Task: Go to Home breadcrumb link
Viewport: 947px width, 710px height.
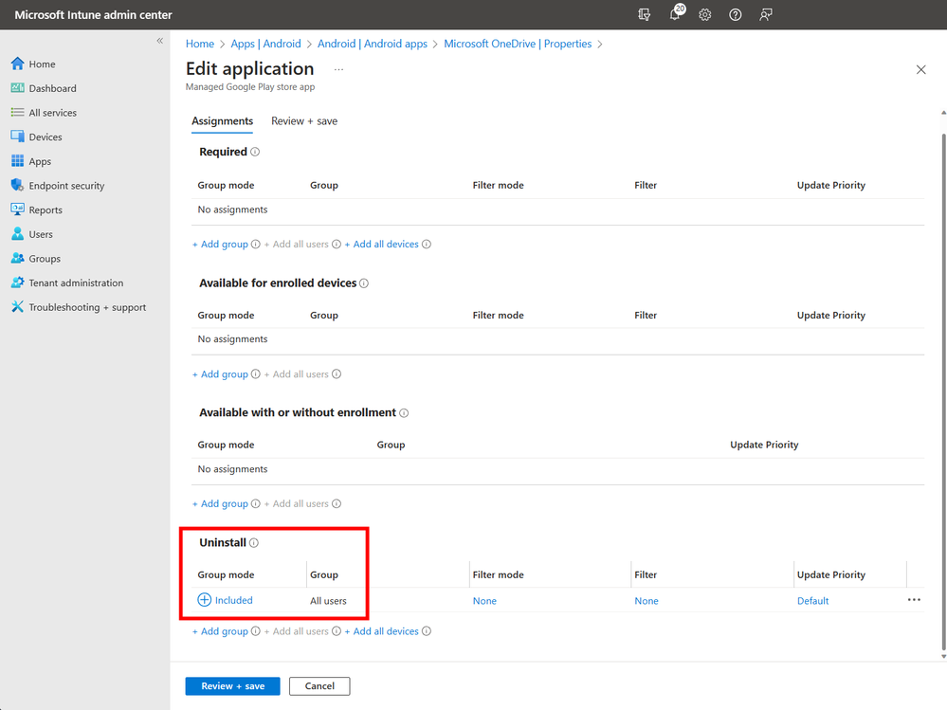Action: (x=200, y=44)
